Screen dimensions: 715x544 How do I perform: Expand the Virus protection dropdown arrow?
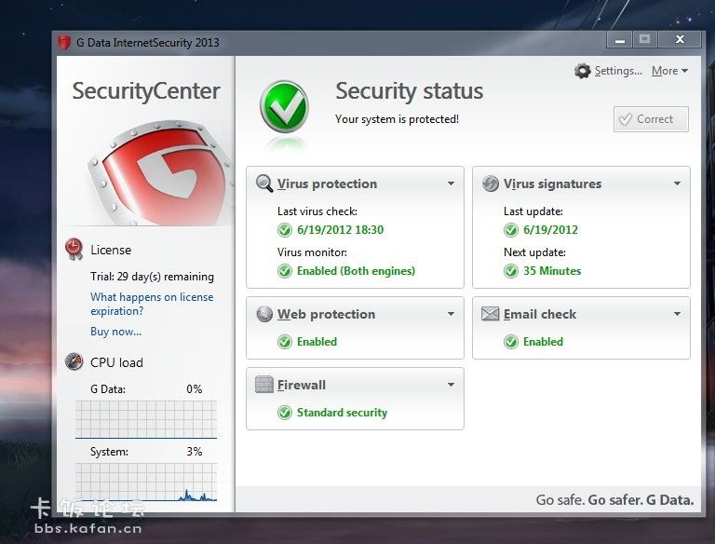point(451,184)
